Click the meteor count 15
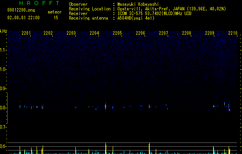The image size is (242, 154). (x=56, y=18)
